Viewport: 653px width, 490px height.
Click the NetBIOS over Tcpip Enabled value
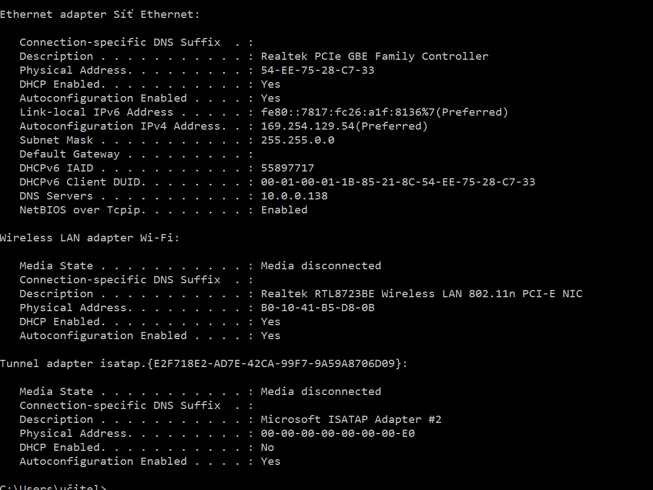click(284, 210)
